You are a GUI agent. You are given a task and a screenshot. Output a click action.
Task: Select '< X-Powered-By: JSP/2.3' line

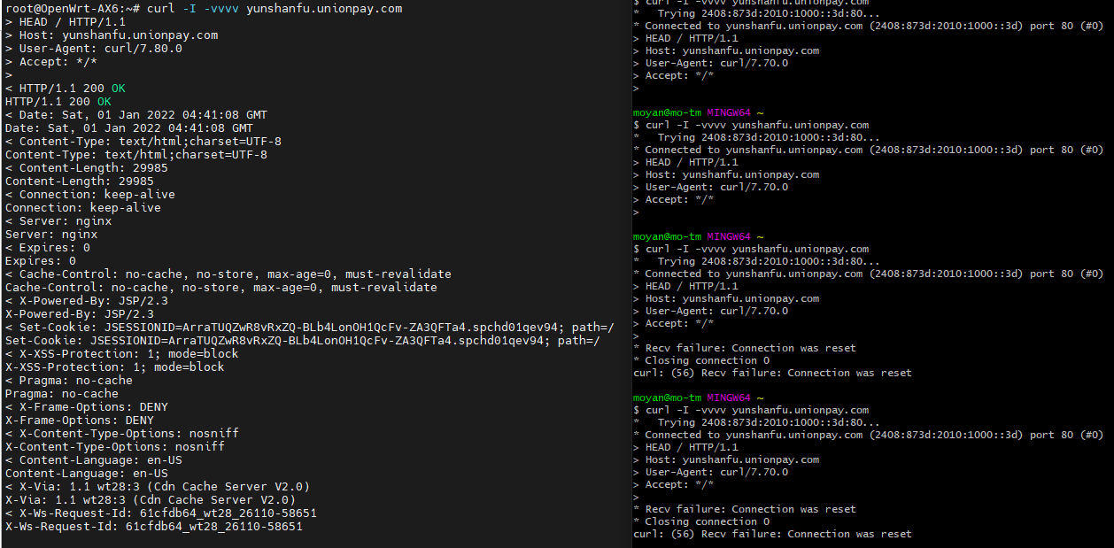click(x=86, y=301)
